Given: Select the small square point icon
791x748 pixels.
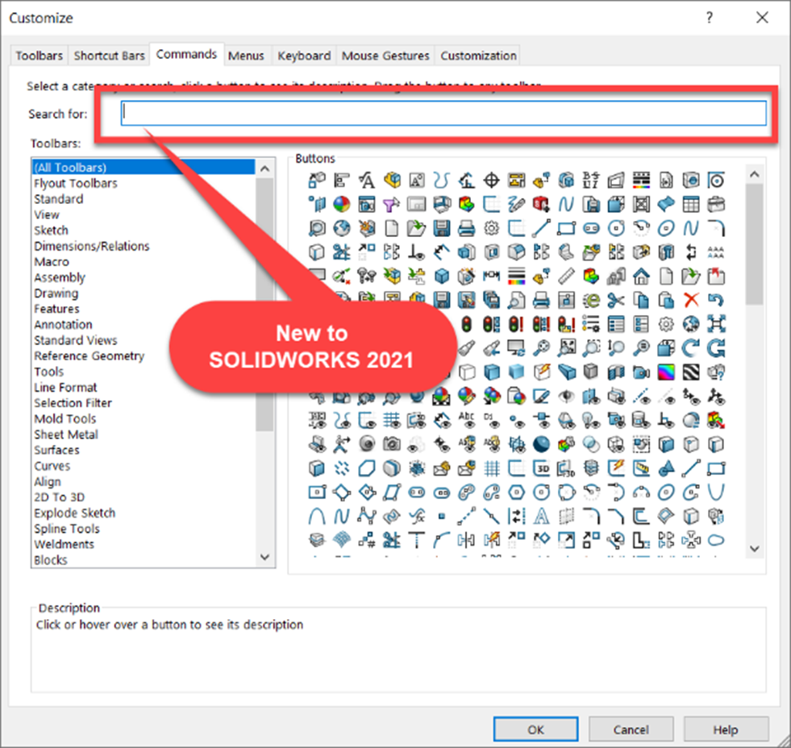Looking at the screenshot, I should click(441, 517).
